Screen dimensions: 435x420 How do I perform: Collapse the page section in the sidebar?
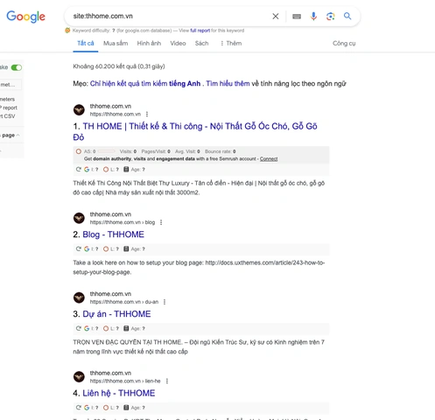(11, 136)
